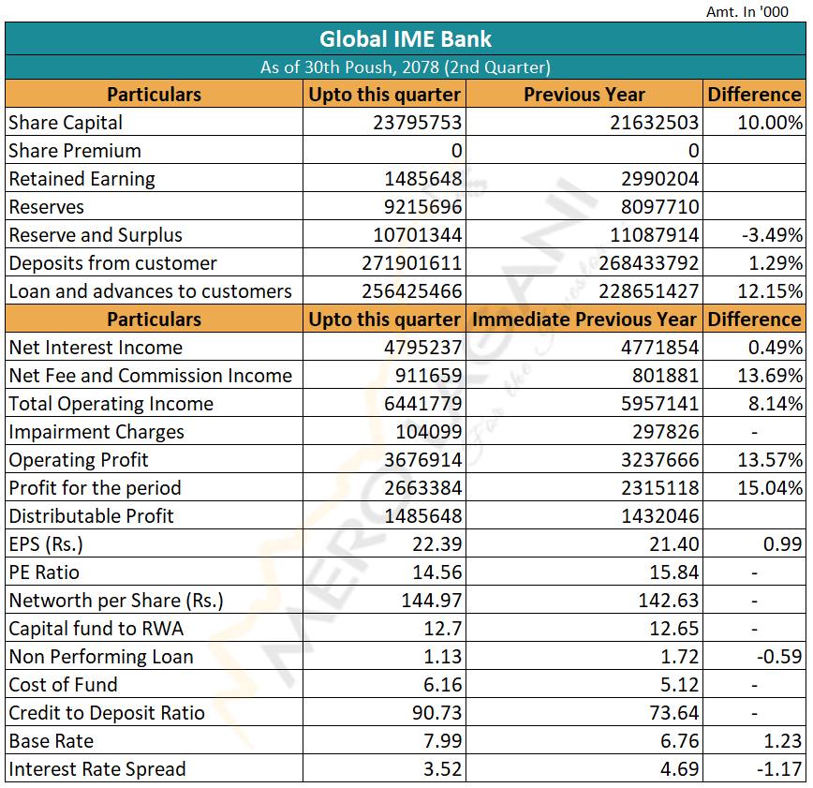Click profit value 2663384
Viewport: 813px width, 788px height.
[423, 488]
